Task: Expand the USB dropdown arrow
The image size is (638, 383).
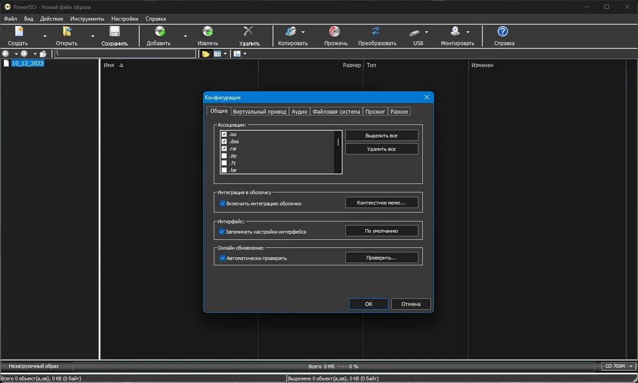Action: [426, 32]
